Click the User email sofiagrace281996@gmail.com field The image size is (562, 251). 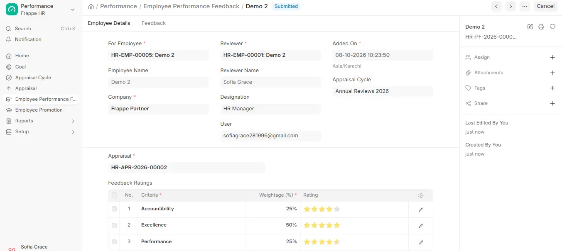270,136
